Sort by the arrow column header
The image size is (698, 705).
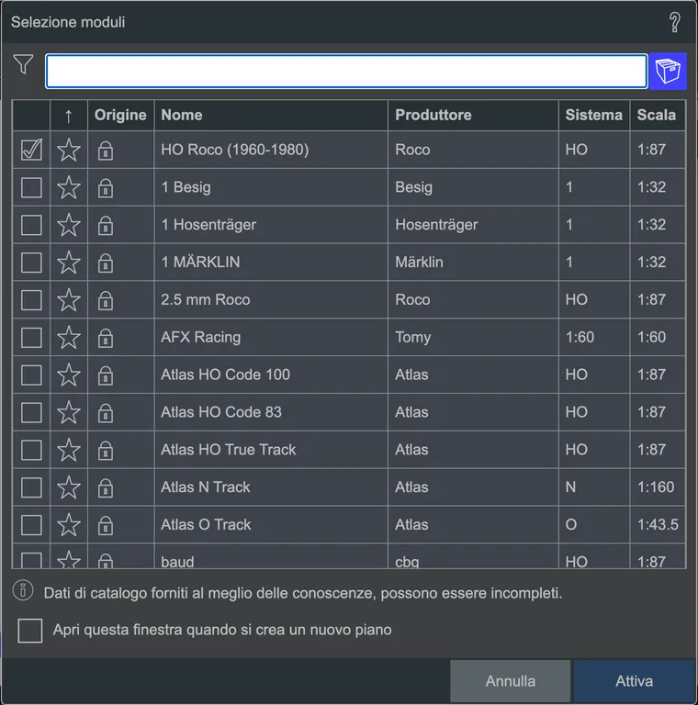pos(68,116)
